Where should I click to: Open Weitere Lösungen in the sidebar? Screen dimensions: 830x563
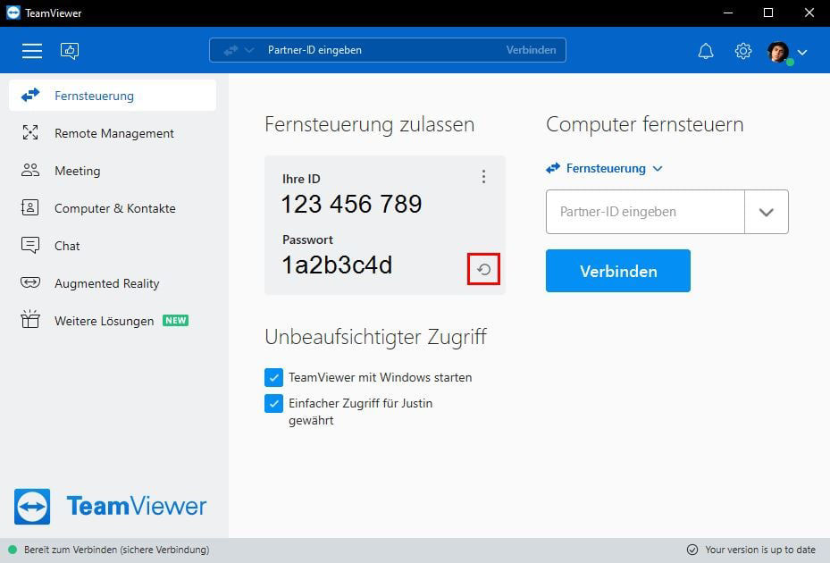click(113, 321)
